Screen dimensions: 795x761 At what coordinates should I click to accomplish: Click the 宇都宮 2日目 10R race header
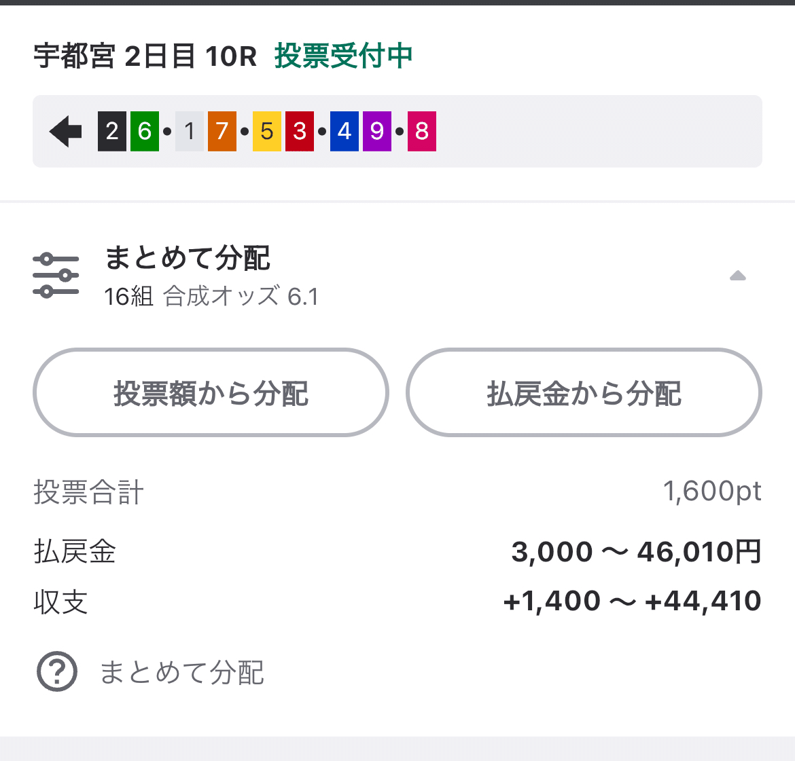(146, 57)
